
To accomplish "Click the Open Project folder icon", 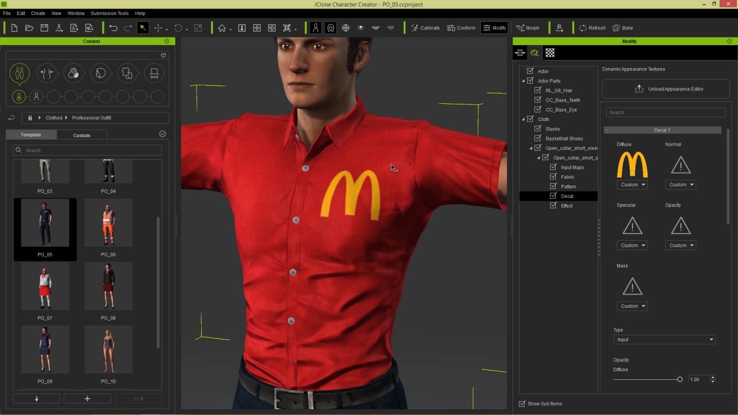I will click(29, 28).
